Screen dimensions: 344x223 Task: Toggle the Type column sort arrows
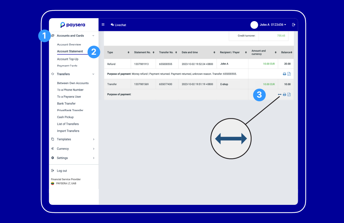tap(128, 52)
